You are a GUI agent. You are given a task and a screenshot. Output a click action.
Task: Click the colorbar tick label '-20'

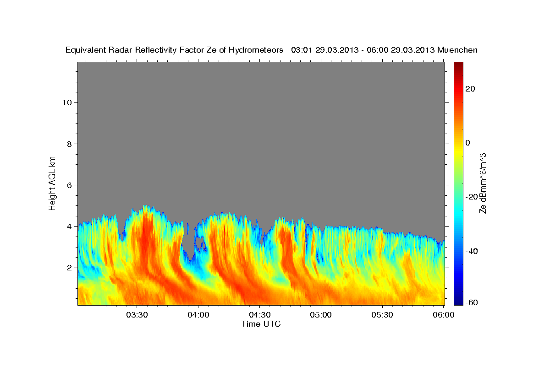tap(471, 197)
